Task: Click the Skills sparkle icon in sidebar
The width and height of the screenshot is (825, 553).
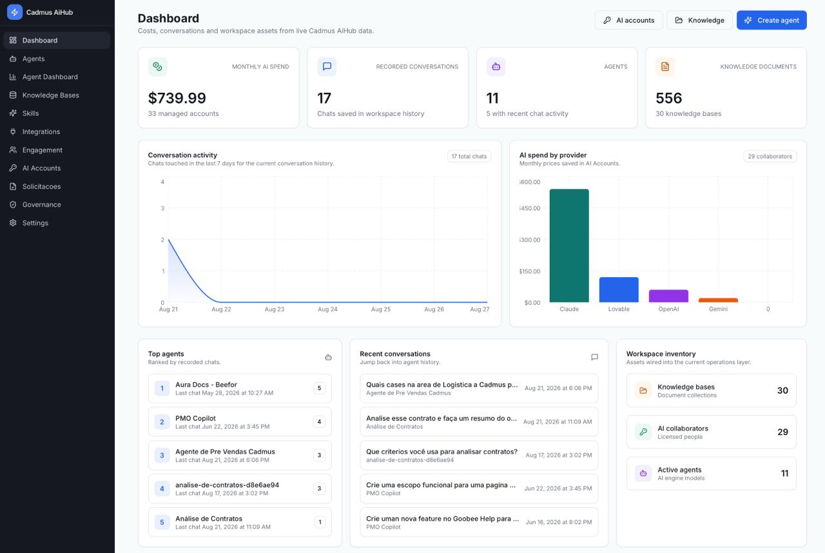Action: point(13,113)
